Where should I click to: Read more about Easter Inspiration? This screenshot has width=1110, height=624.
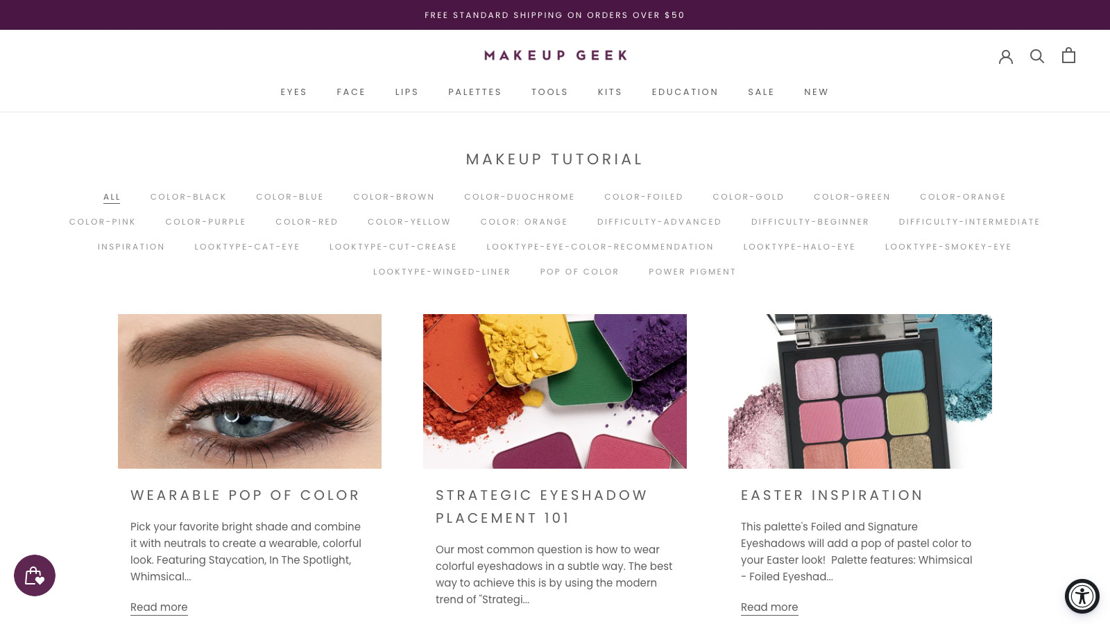pos(769,607)
